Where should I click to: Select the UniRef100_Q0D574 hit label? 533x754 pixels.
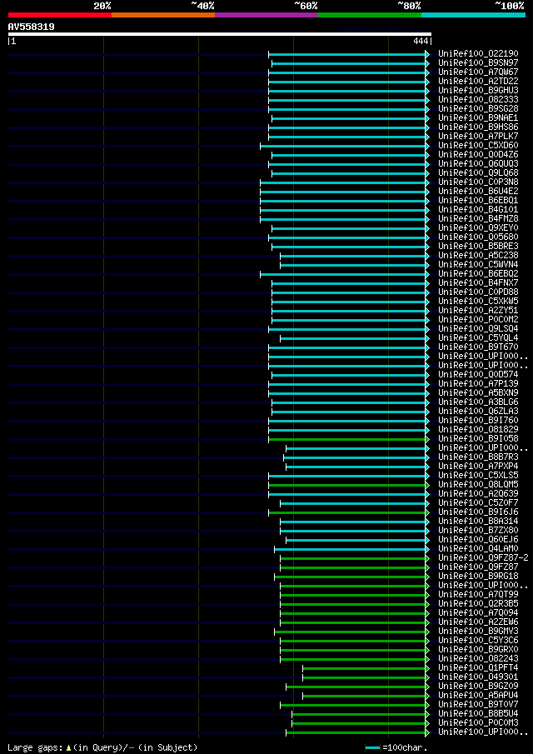coord(478,375)
